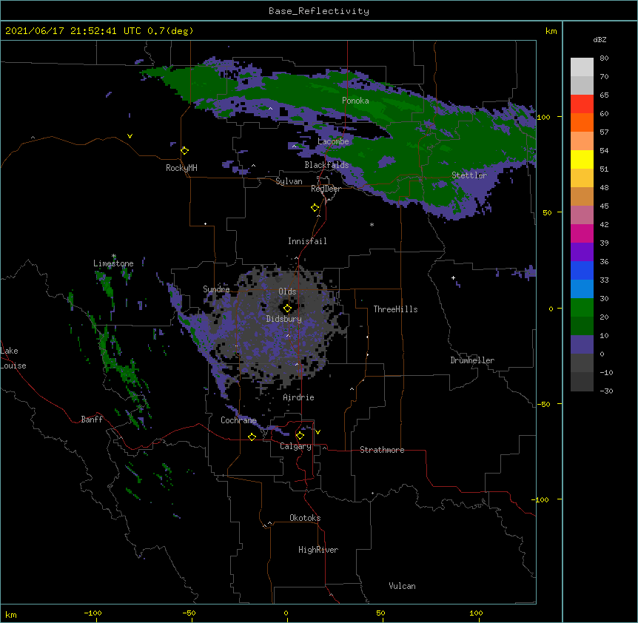Click the Strathmore label

coord(382,450)
